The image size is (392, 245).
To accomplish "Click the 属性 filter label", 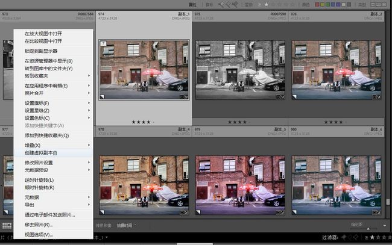I will click(x=192, y=4).
